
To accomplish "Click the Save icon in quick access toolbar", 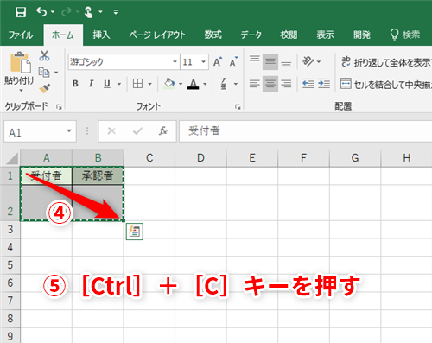I will point(21,12).
